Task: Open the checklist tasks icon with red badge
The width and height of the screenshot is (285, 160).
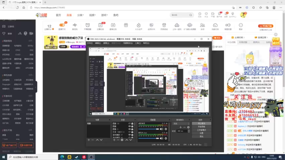Action: tap(100, 25)
